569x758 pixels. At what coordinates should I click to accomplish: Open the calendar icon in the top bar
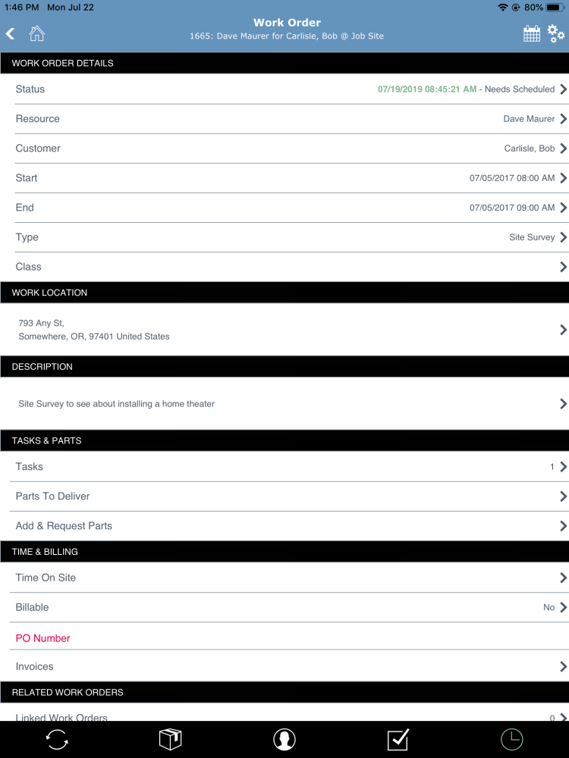coord(531,33)
